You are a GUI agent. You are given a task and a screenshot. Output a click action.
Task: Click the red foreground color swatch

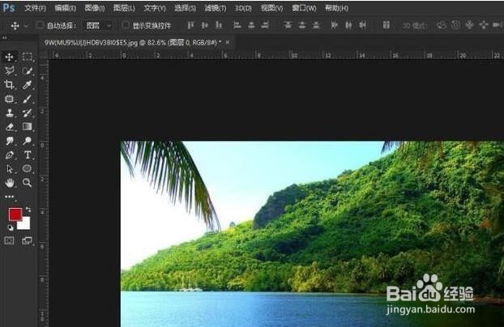point(14,214)
